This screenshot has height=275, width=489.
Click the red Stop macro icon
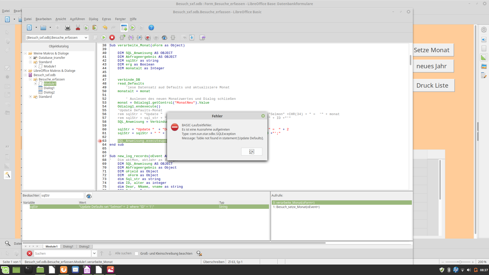[112, 38]
